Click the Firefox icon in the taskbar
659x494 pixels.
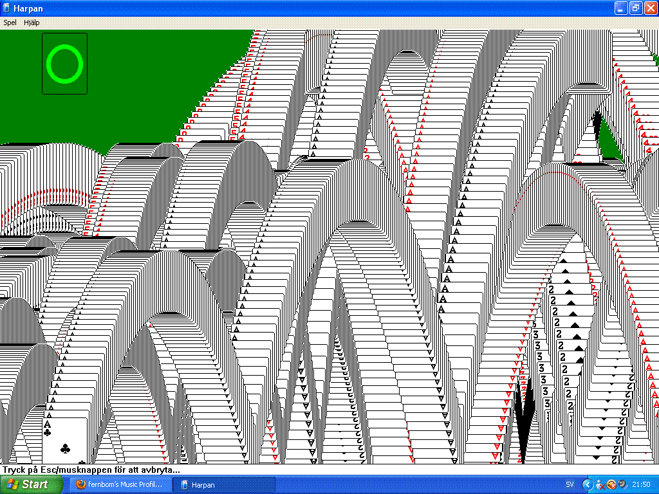pyautogui.click(x=80, y=484)
